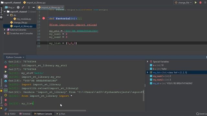Open console history with clock icon
The width and height of the screenshot is (207, 116).
pyautogui.click(x=5, y=95)
